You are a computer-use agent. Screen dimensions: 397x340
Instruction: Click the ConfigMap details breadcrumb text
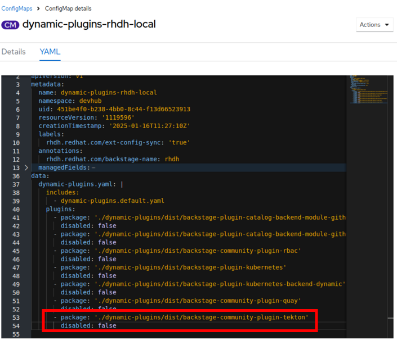coord(68,8)
